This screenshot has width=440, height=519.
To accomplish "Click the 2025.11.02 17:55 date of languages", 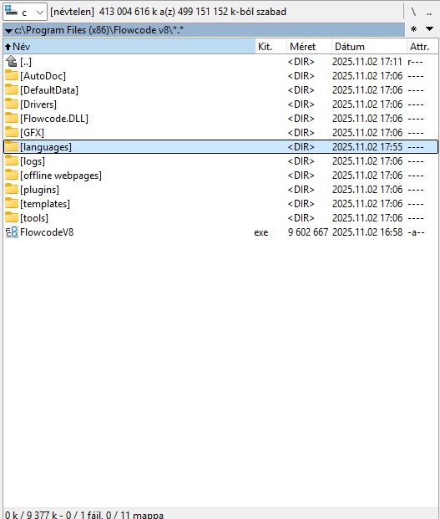I will coord(367,147).
